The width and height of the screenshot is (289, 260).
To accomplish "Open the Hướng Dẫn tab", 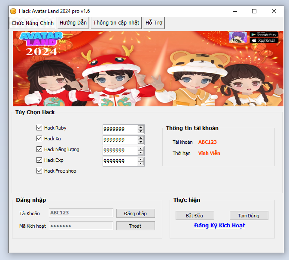I will pyautogui.click(x=73, y=23).
